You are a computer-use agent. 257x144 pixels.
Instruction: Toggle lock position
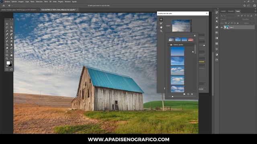pos(232,23)
